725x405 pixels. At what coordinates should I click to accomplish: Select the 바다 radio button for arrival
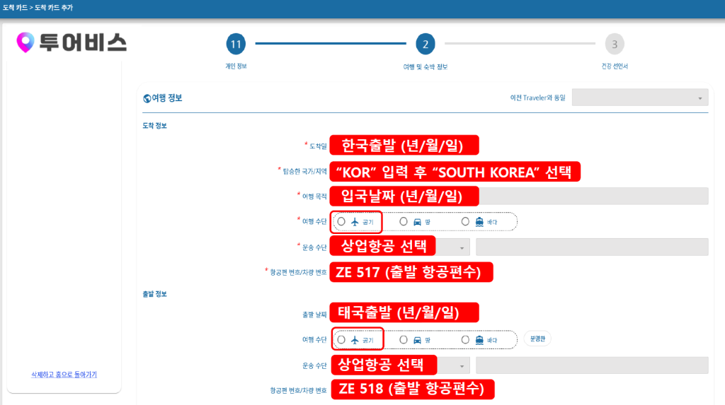(465, 222)
